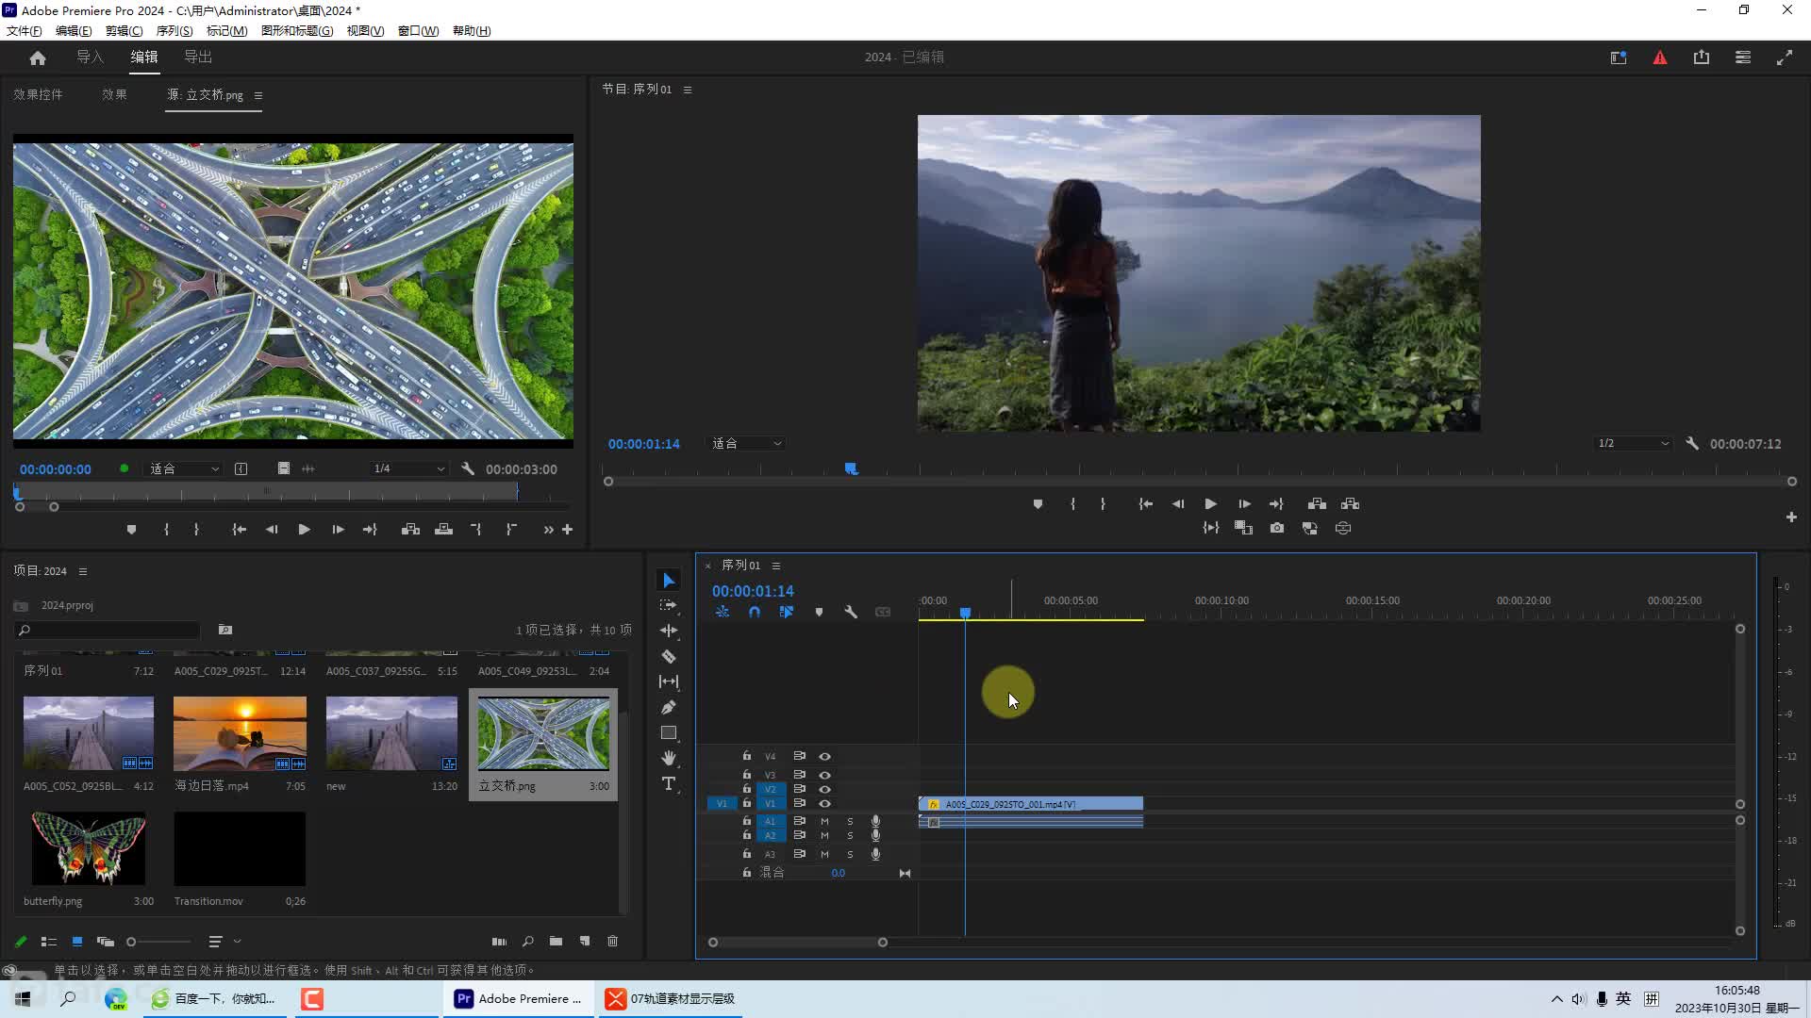Click the Program monitor playhead marker
This screenshot has width=1811, height=1018.
tap(851, 468)
